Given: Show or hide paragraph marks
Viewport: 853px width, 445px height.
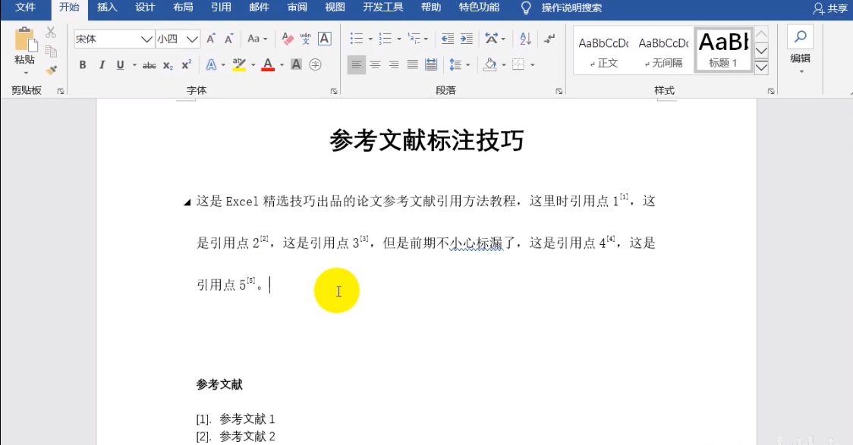Looking at the screenshot, I should pyautogui.click(x=549, y=39).
